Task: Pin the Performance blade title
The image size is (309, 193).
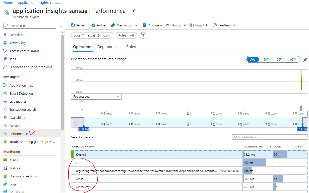Action: (x=134, y=11)
